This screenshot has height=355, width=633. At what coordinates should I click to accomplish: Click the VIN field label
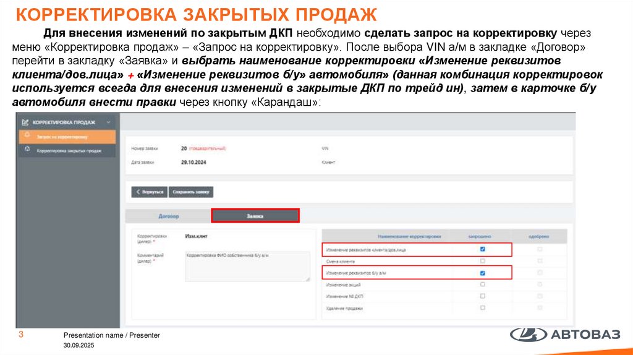(x=325, y=148)
